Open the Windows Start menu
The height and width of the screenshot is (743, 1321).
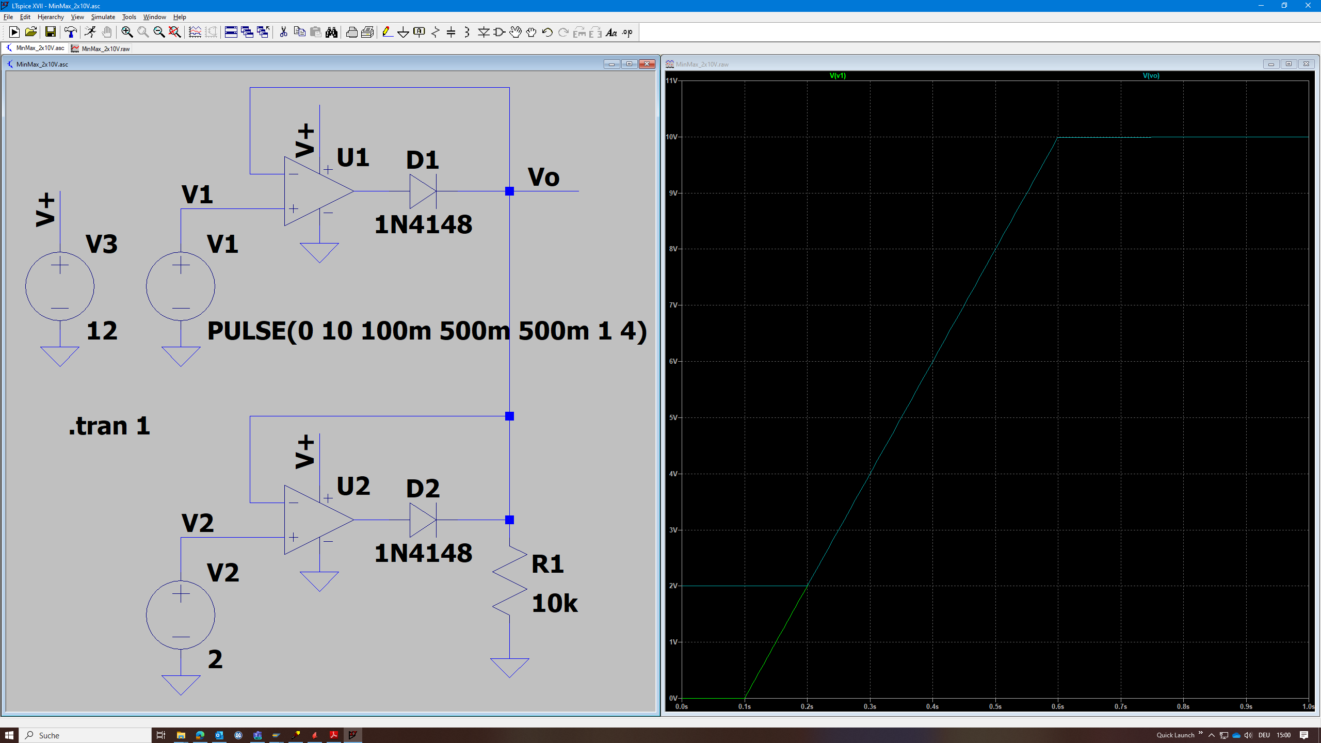click(9, 735)
